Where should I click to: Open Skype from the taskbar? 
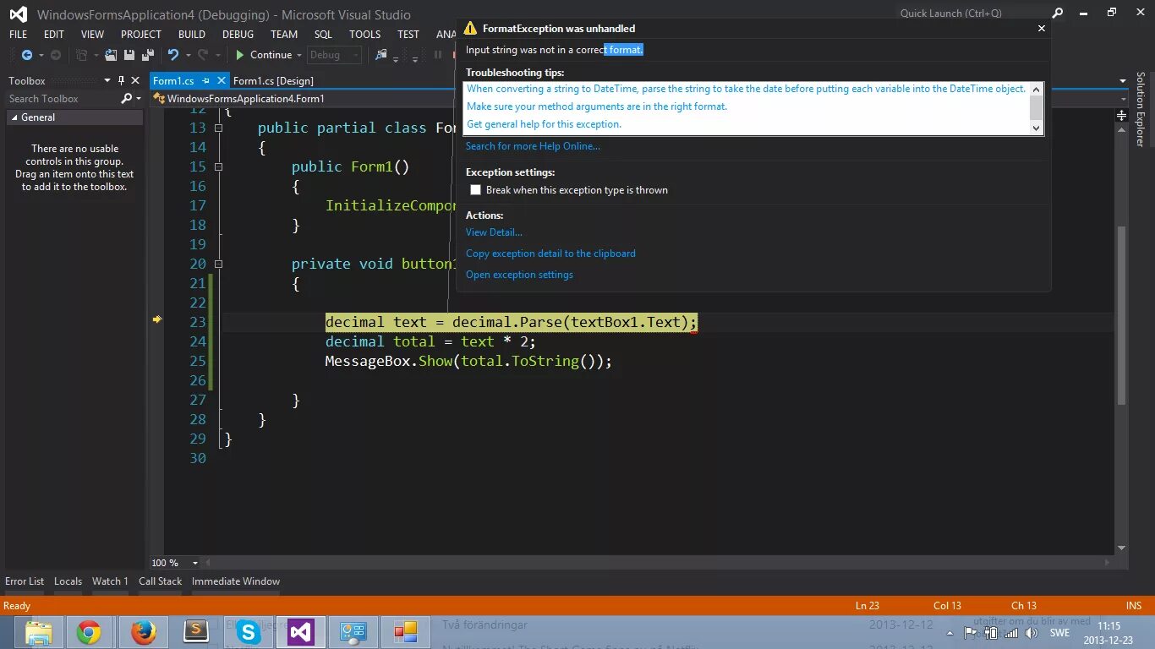pos(249,631)
